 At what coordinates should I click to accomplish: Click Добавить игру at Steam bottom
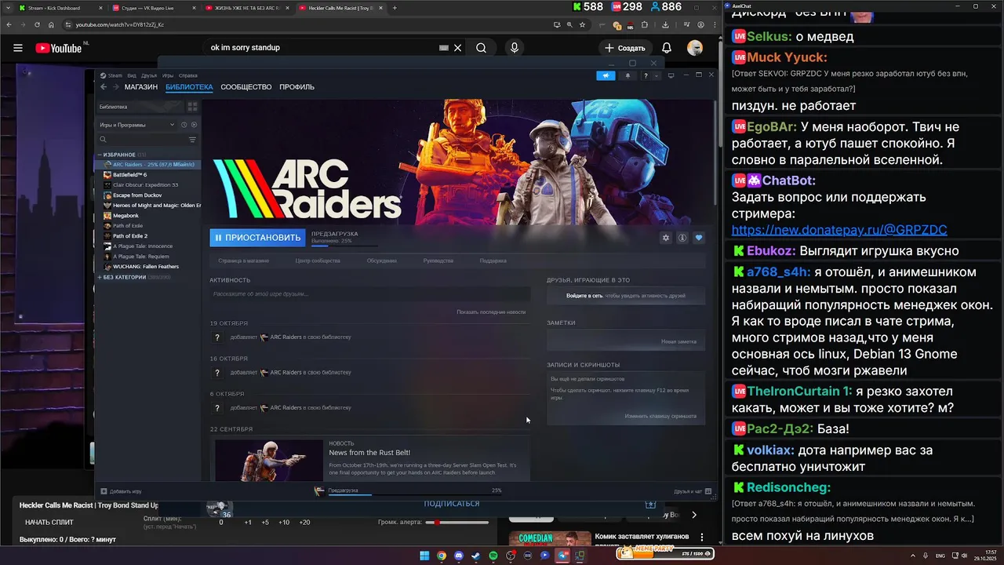(121, 491)
